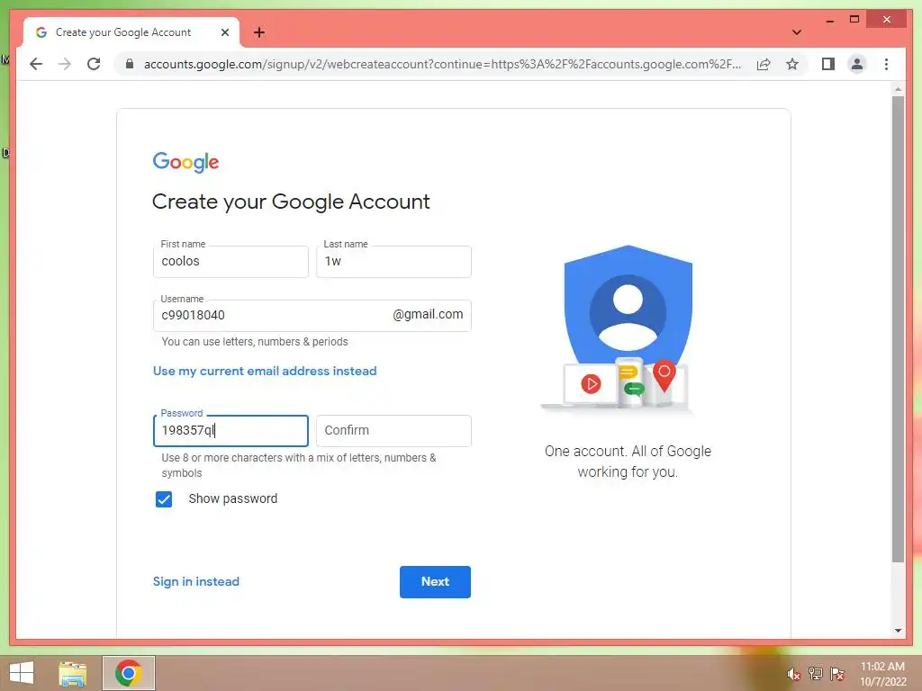Click Sign in instead link

click(x=195, y=582)
